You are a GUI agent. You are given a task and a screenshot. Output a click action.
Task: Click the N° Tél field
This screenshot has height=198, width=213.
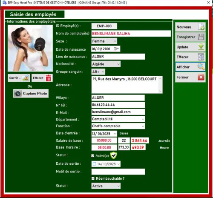pos(118,105)
